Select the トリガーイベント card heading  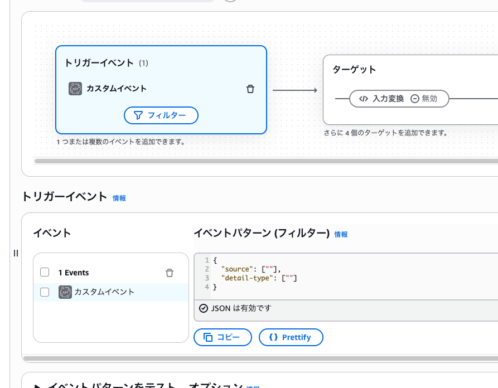pyautogui.click(x=99, y=63)
